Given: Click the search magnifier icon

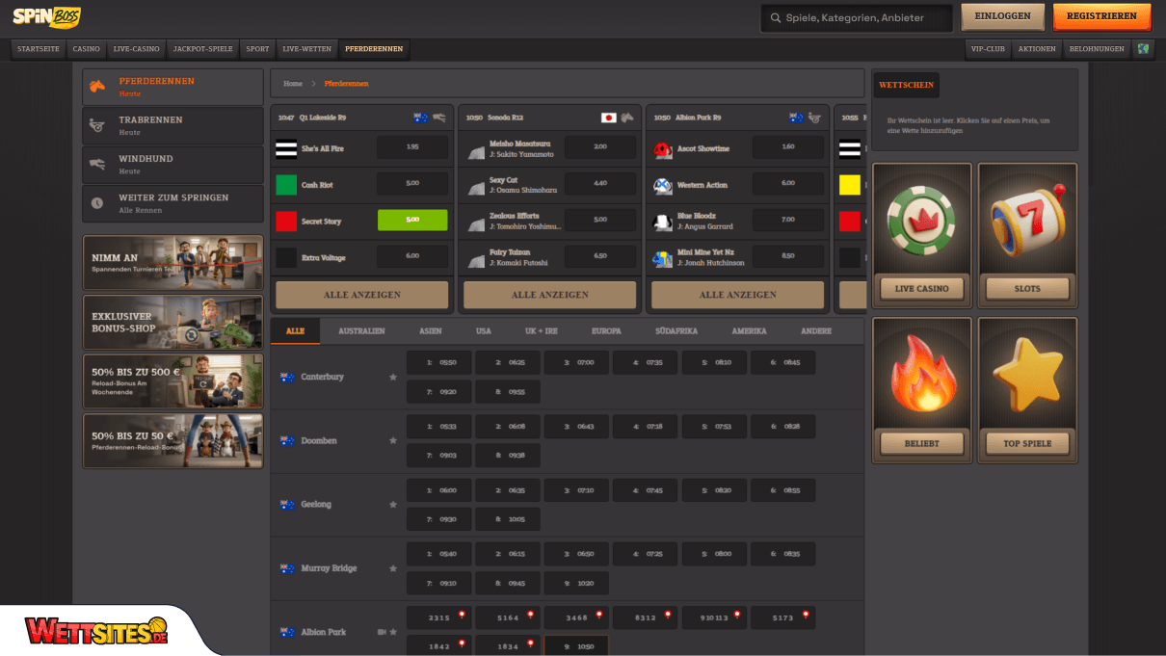Looking at the screenshot, I should (774, 17).
